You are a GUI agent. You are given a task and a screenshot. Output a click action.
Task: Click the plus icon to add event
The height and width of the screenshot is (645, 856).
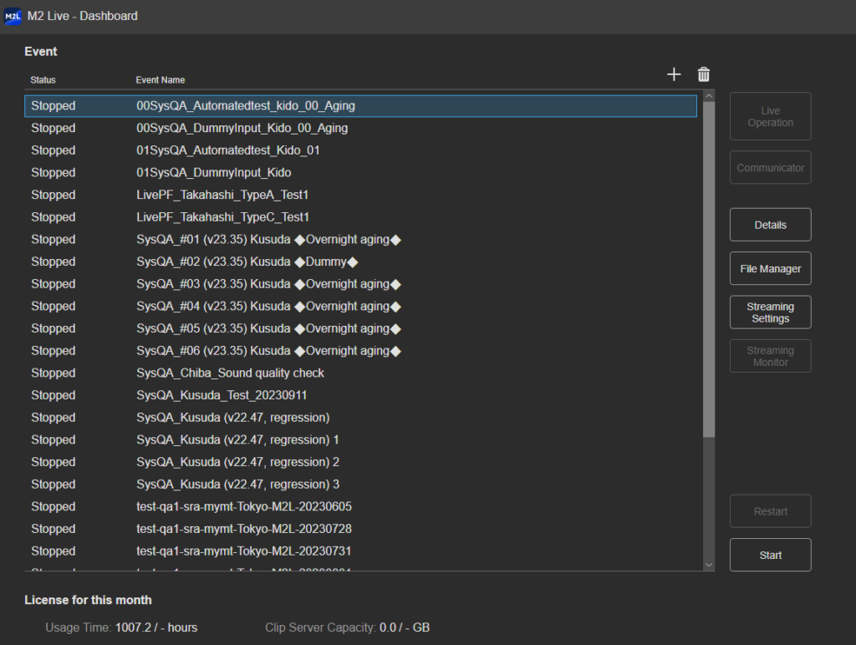tap(674, 74)
